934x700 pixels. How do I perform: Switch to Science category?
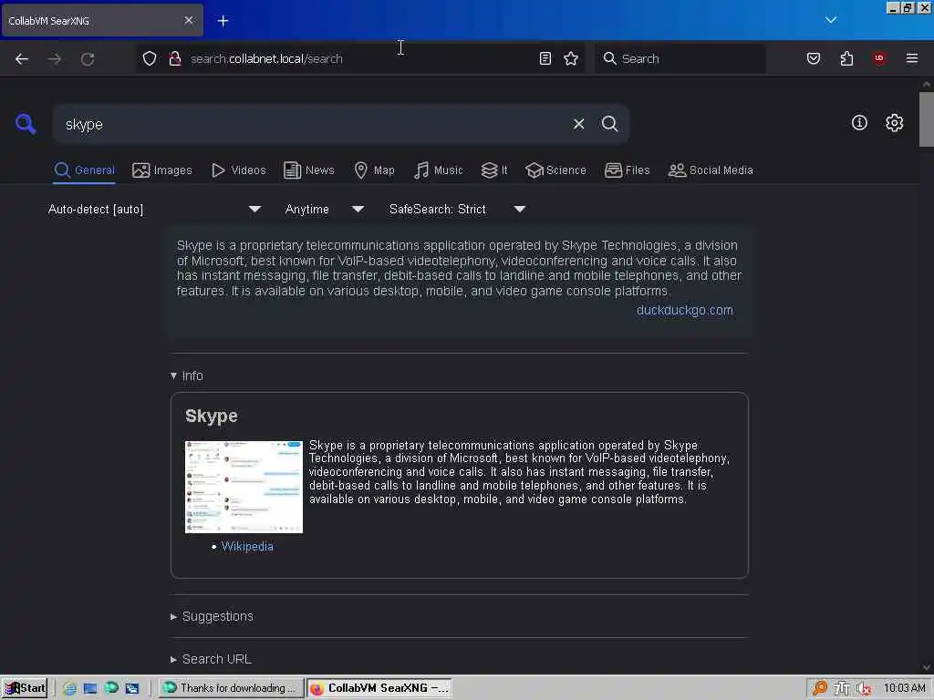click(x=555, y=170)
